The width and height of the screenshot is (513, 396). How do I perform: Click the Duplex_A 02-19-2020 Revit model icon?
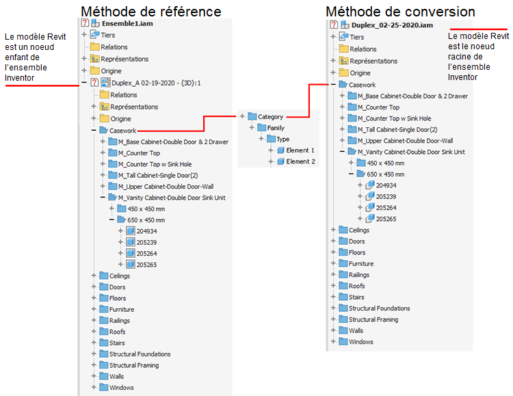pos(105,83)
